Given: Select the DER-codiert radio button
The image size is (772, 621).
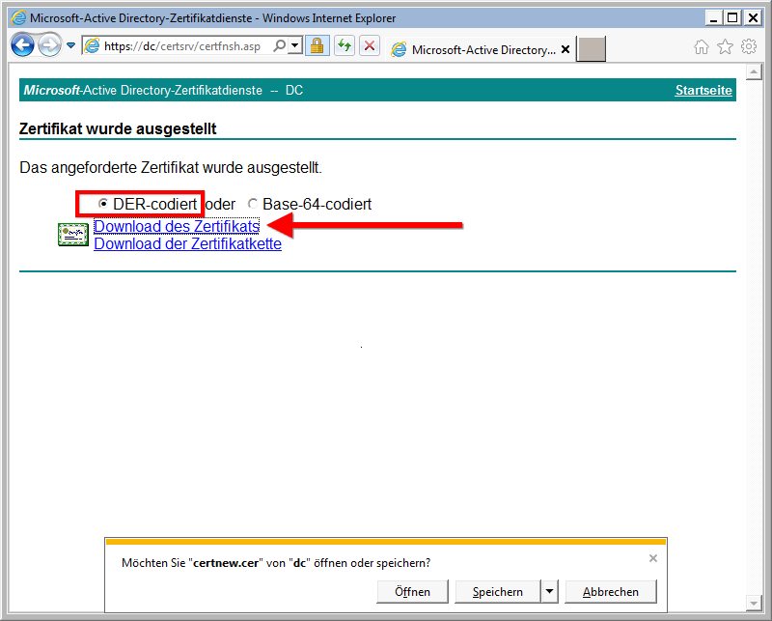Looking at the screenshot, I should tap(104, 205).
